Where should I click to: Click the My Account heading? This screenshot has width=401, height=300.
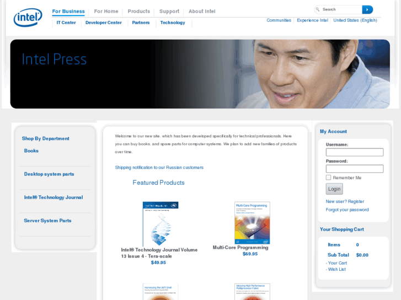coord(334,132)
